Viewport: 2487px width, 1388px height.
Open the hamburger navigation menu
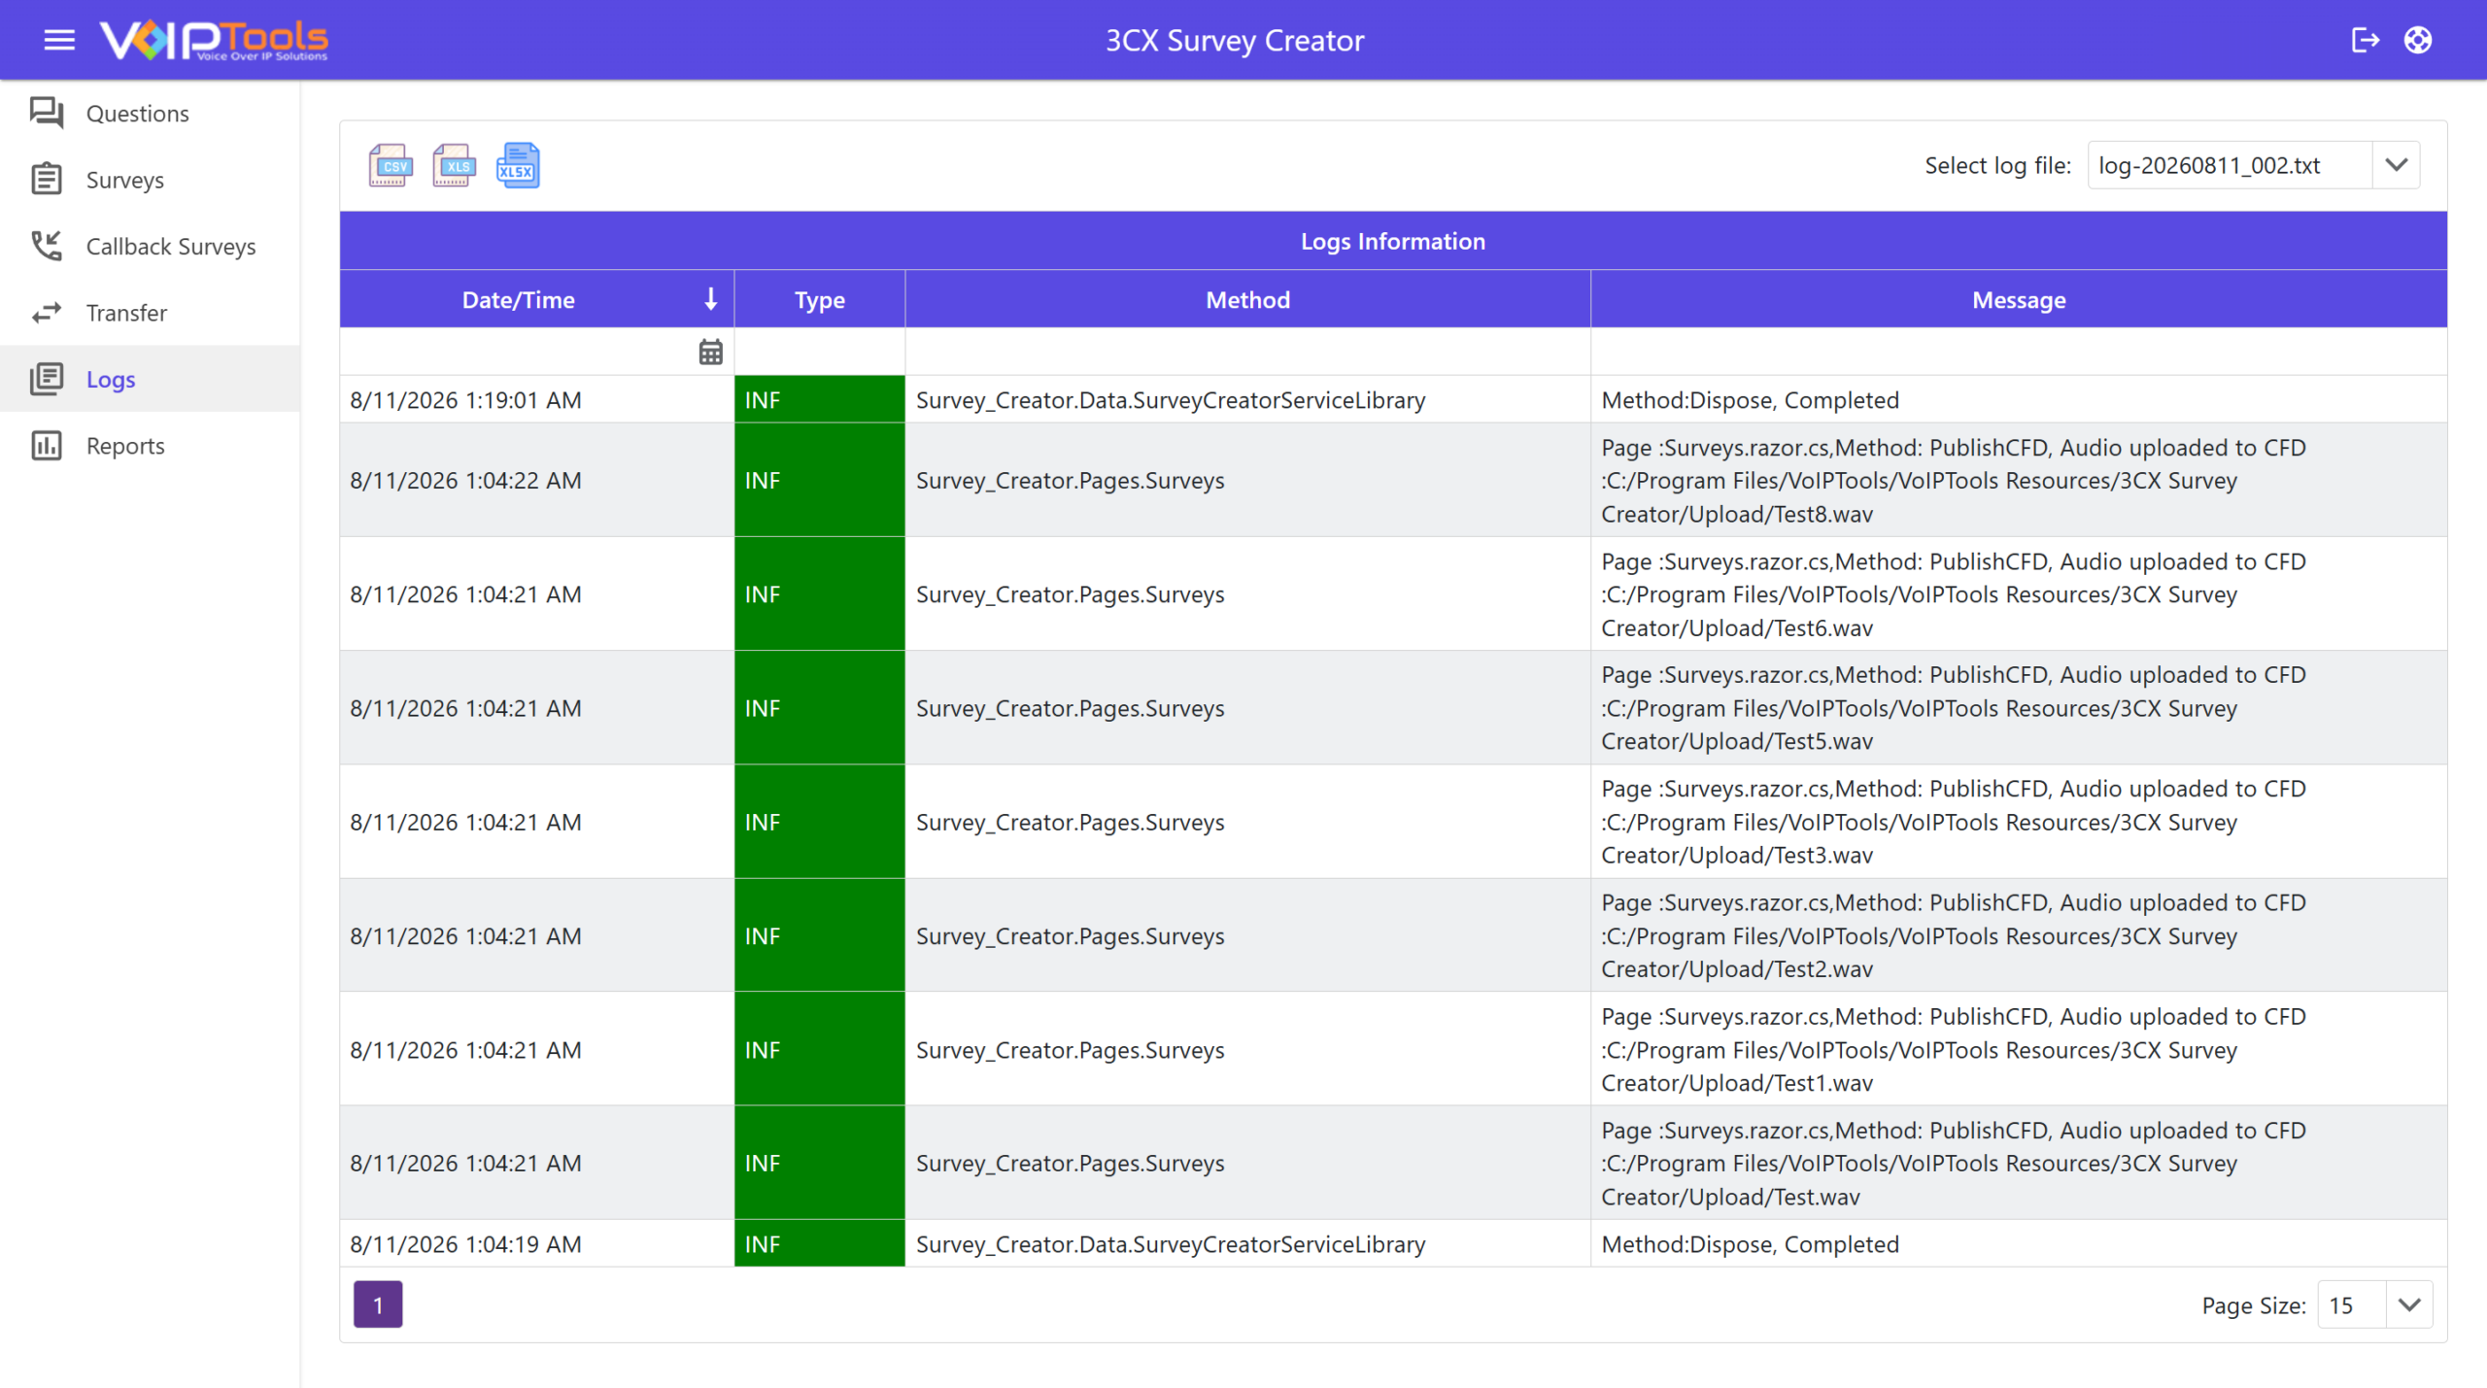(x=59, y=40)
